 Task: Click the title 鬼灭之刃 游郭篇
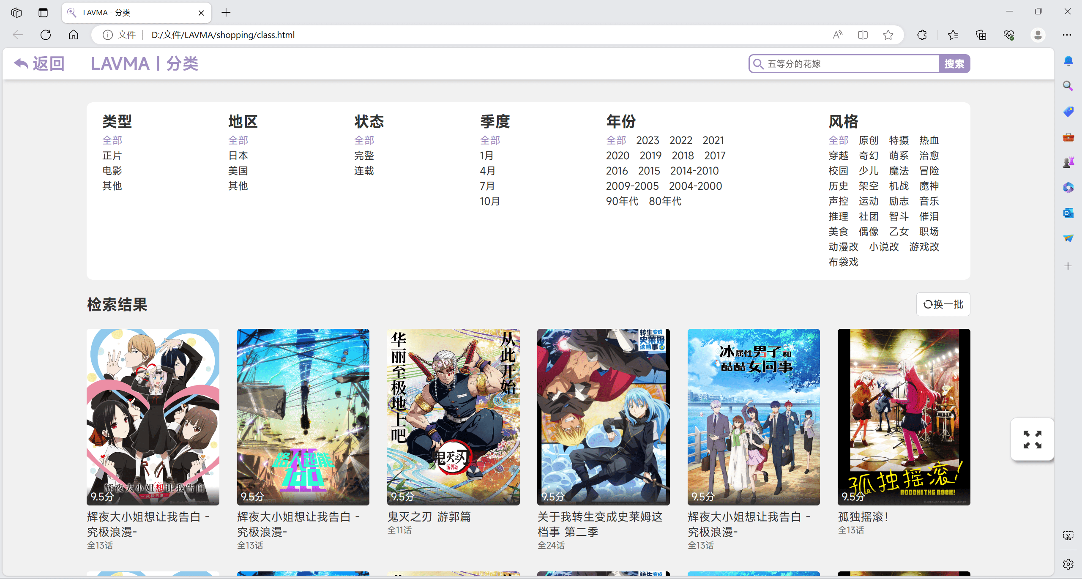pyautogui.click(x=429, y=517)
